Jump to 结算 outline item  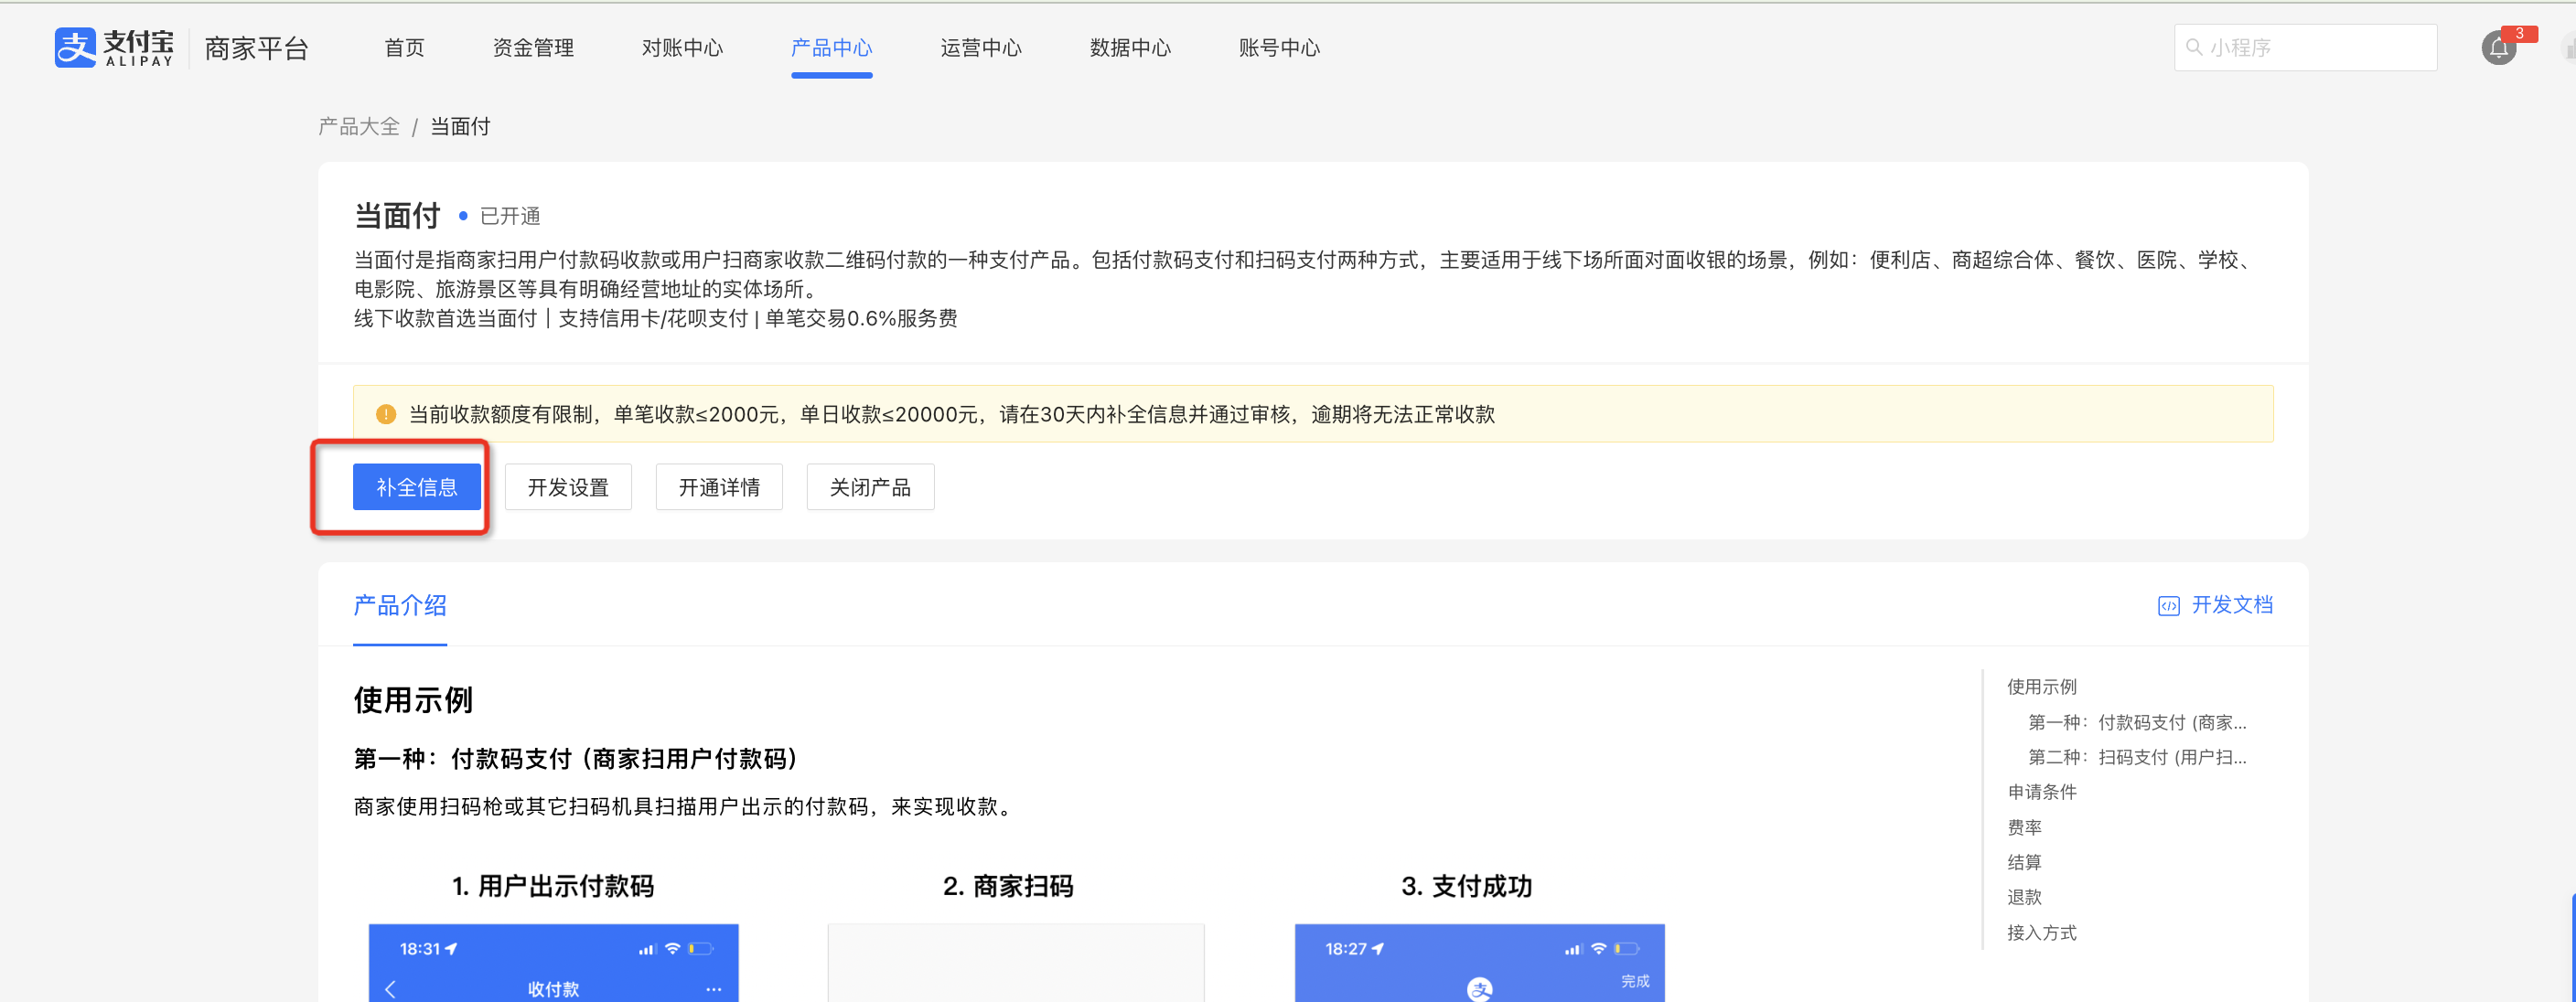(x=2024, y=862)
